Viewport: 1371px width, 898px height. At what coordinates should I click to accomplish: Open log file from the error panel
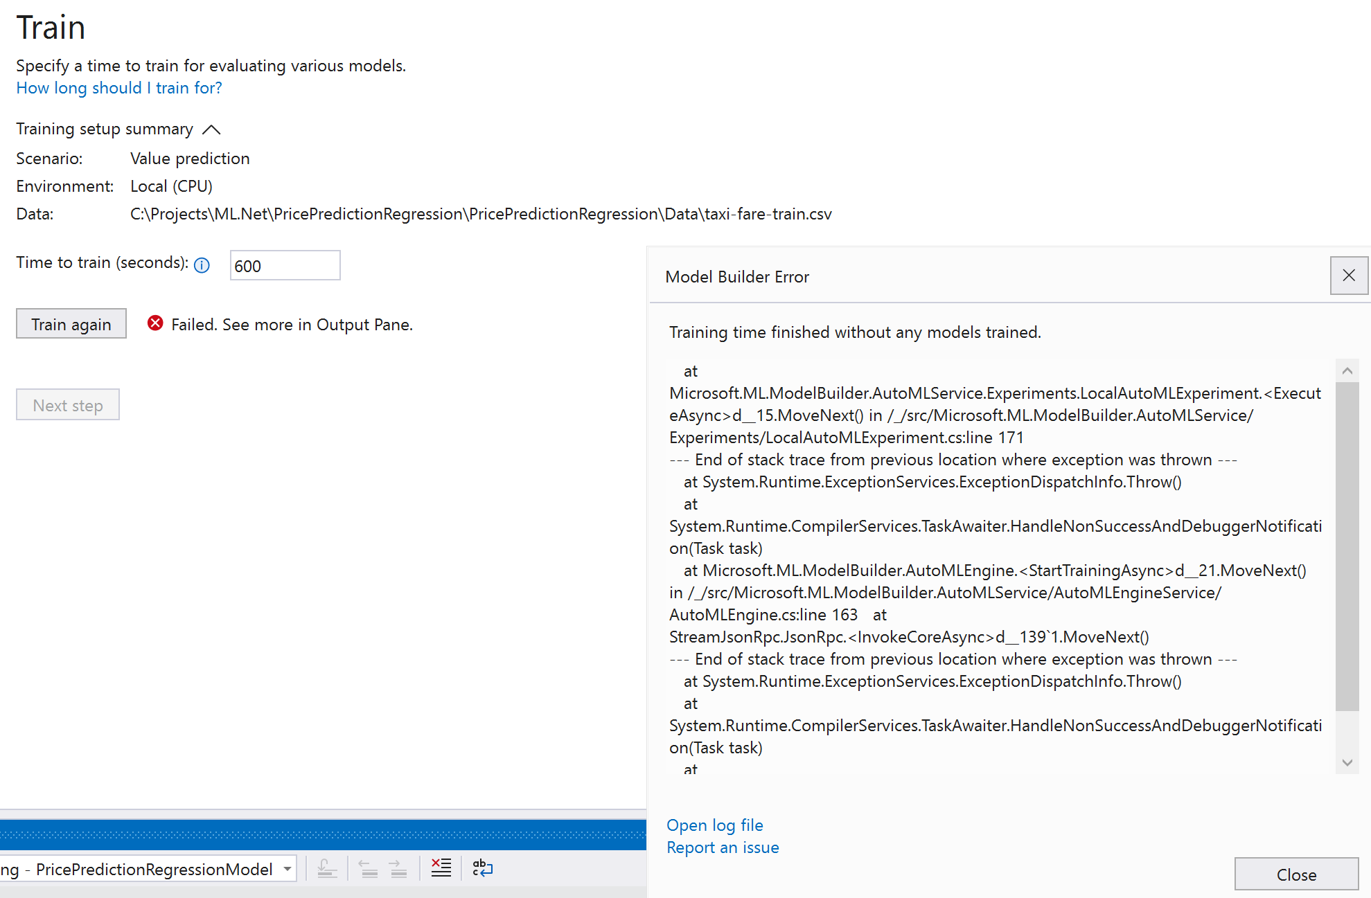(x=715, y=825)
